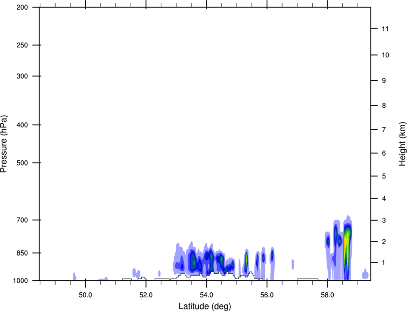Click pressure tick label 850
Viewport: 407px width, 311px height.
22,253
